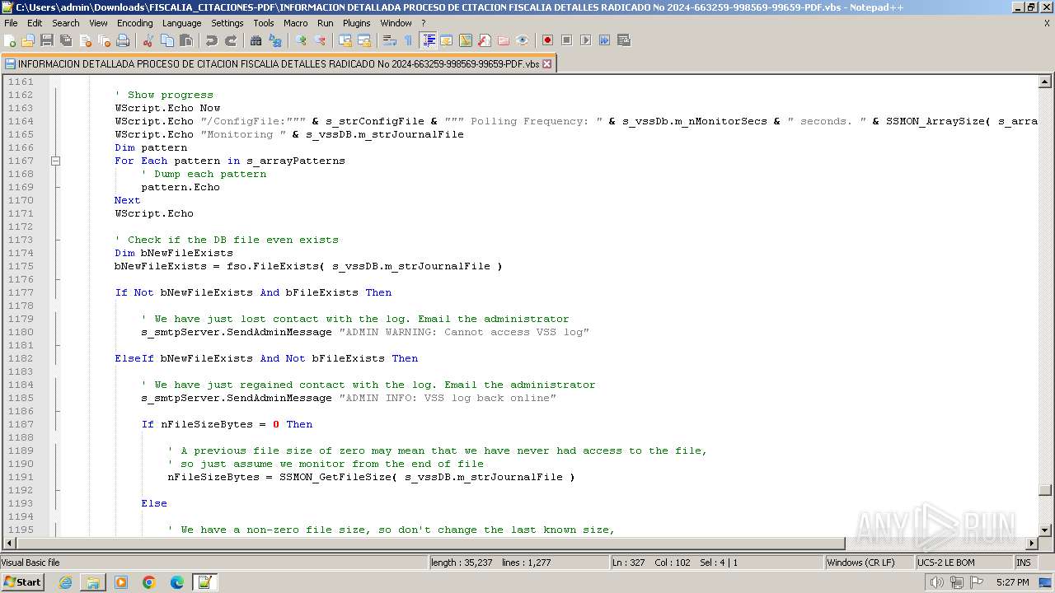The image size is (1055, 593).
Task: Open Internet Explorer from the taskbar
Action: click(65, 582)
